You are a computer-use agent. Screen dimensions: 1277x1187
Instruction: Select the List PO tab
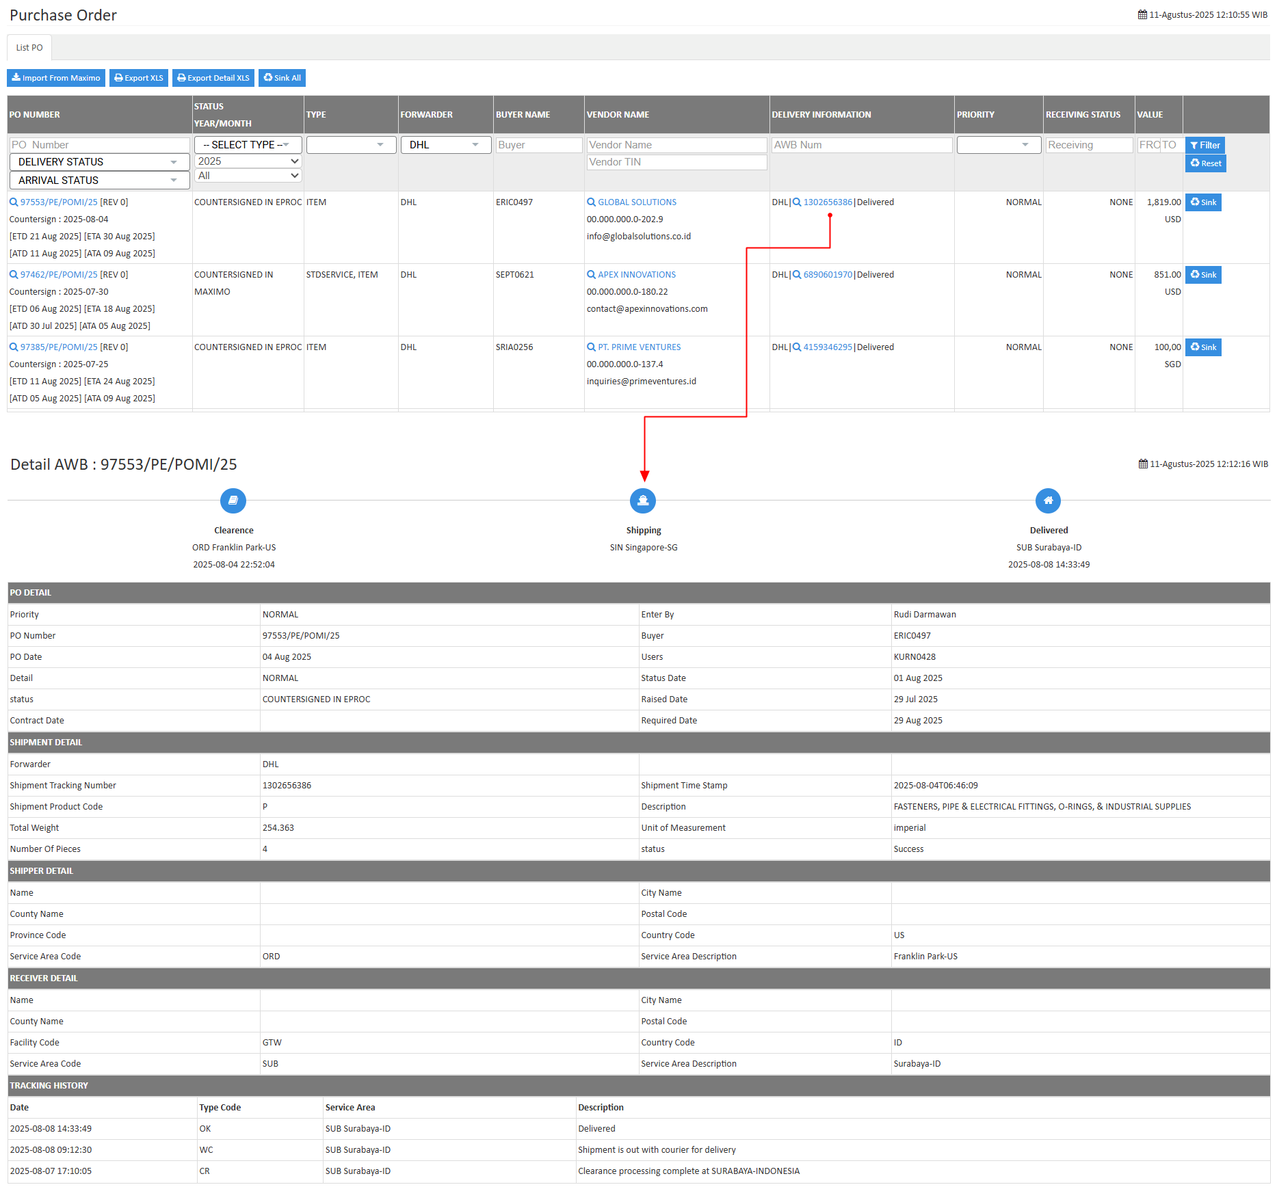29,47
